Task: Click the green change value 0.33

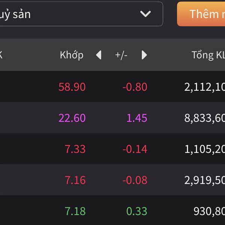Action: pos(137,211)
